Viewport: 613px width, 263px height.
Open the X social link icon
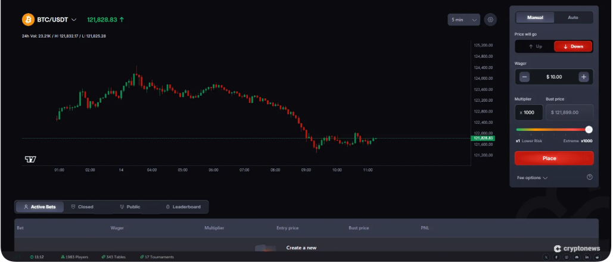click(546, 257)
